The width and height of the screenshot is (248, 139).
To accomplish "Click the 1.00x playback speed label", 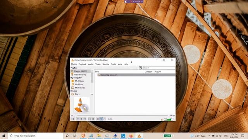I will (110, 119).
